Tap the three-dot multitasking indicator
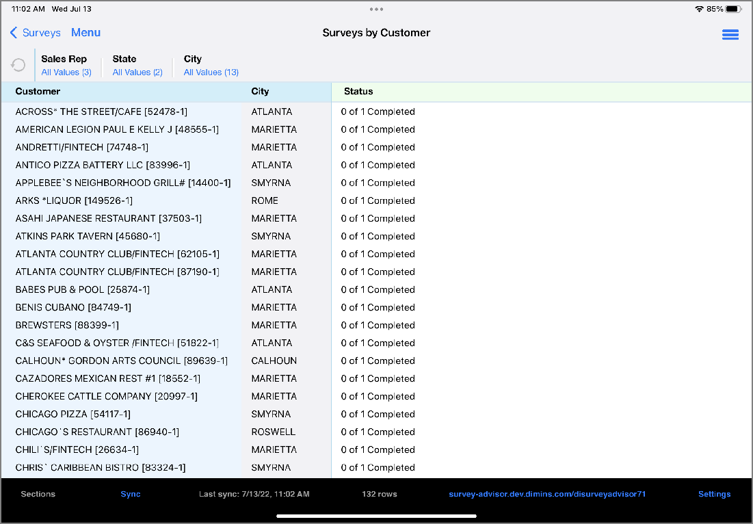 (x=376, y=10)
